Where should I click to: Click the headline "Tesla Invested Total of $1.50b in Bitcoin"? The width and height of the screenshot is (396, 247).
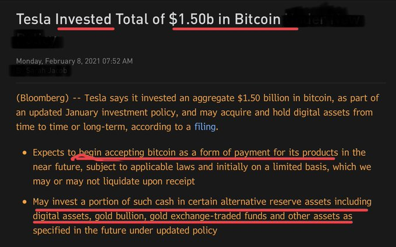[148, 19]
